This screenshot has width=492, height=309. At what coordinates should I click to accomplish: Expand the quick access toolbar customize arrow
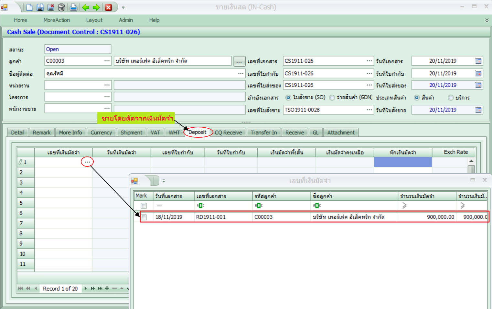(123, 7)
